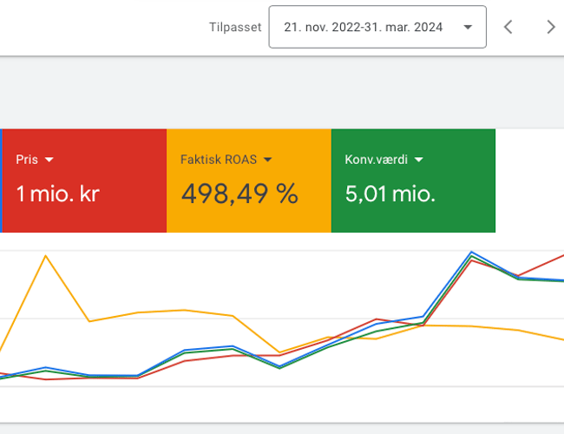
Task: Click the 1 mio. kr value
Action: pos(57,194)
